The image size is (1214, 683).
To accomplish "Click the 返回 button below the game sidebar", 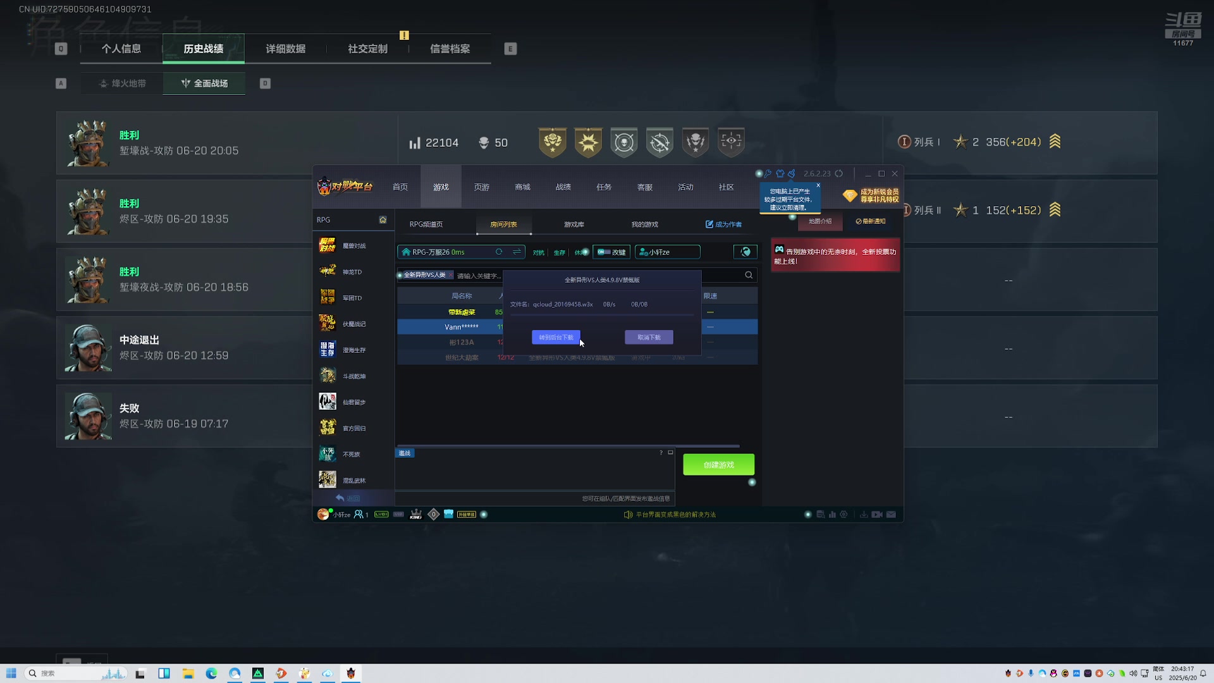I will coord(348,498).
